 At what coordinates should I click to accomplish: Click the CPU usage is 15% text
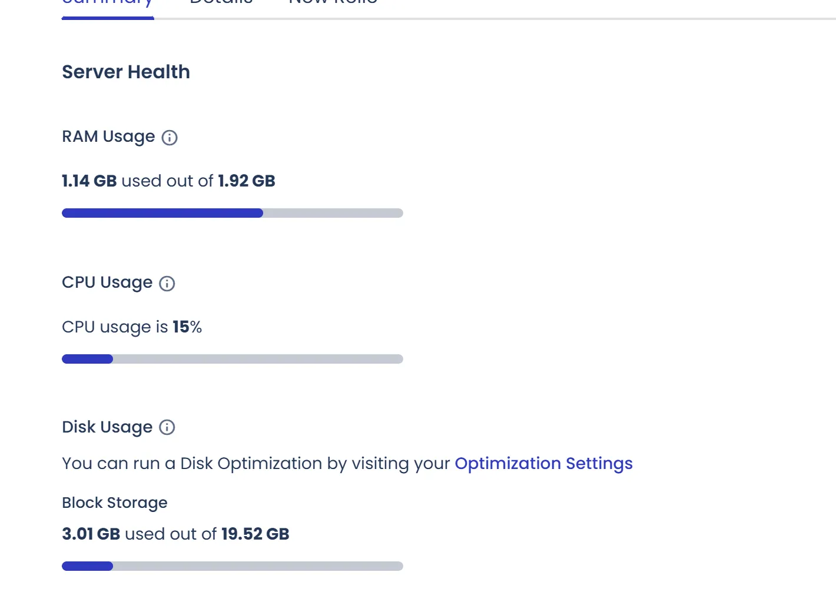pos(132,327)
